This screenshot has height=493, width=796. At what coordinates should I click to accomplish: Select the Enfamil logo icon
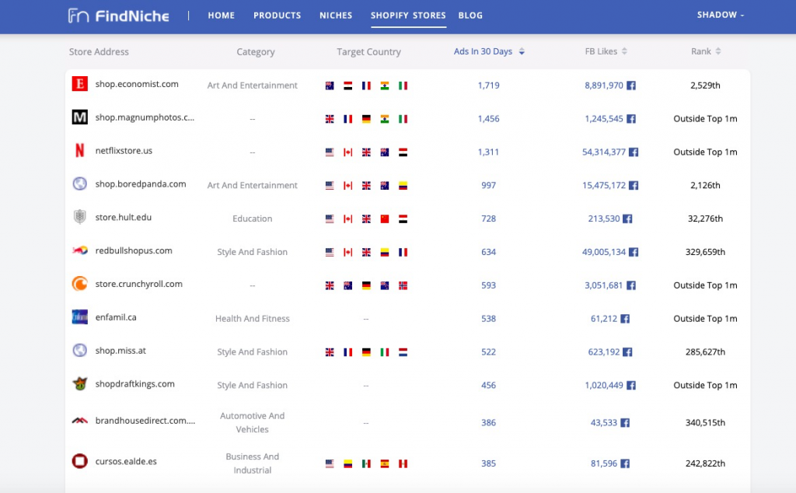[80, 317]
